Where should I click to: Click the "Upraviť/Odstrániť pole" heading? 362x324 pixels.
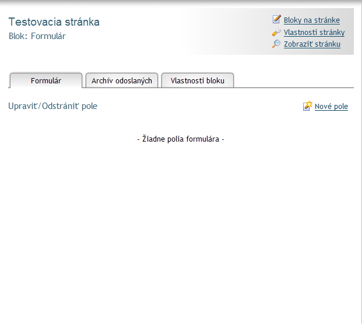pos(53,106)
